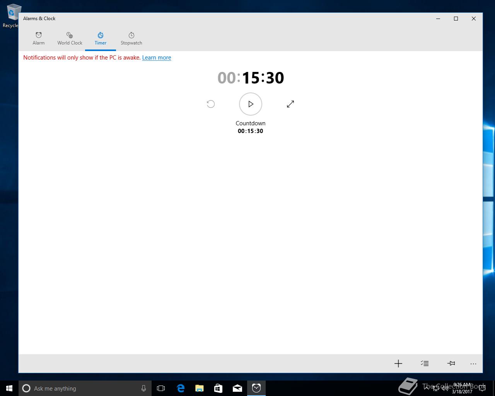Open the Mail app from taskbar
This screenshot has height=396, width=495.
[237, 388]
